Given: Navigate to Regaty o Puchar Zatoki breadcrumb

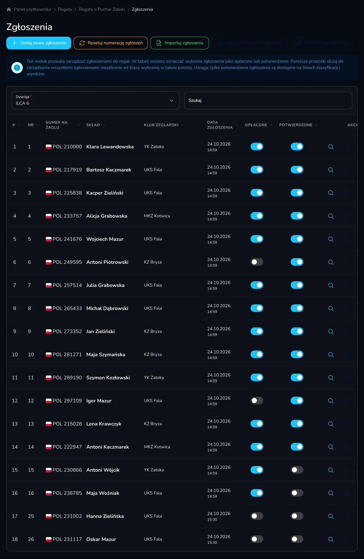Looking at the screenshot, I should [x=102, y=9].
